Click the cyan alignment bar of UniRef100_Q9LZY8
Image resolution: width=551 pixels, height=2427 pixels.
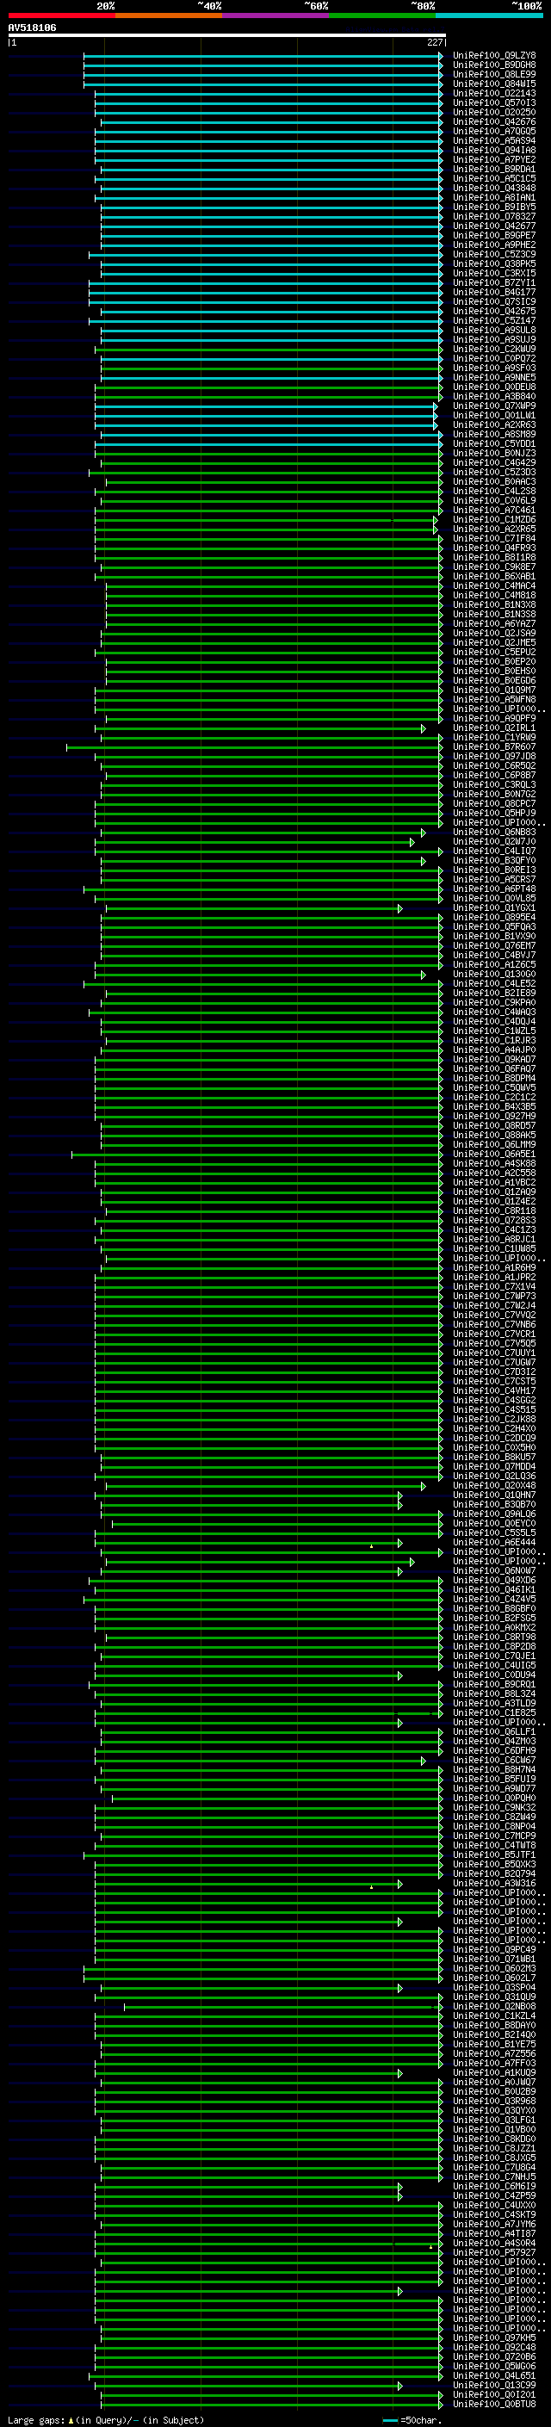coord(263,57)
